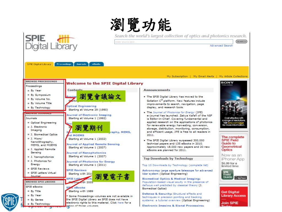This screenshot has width=282, height=212.
Task: Select Optical Engineering in Journals sidebar
Action: 44,123
